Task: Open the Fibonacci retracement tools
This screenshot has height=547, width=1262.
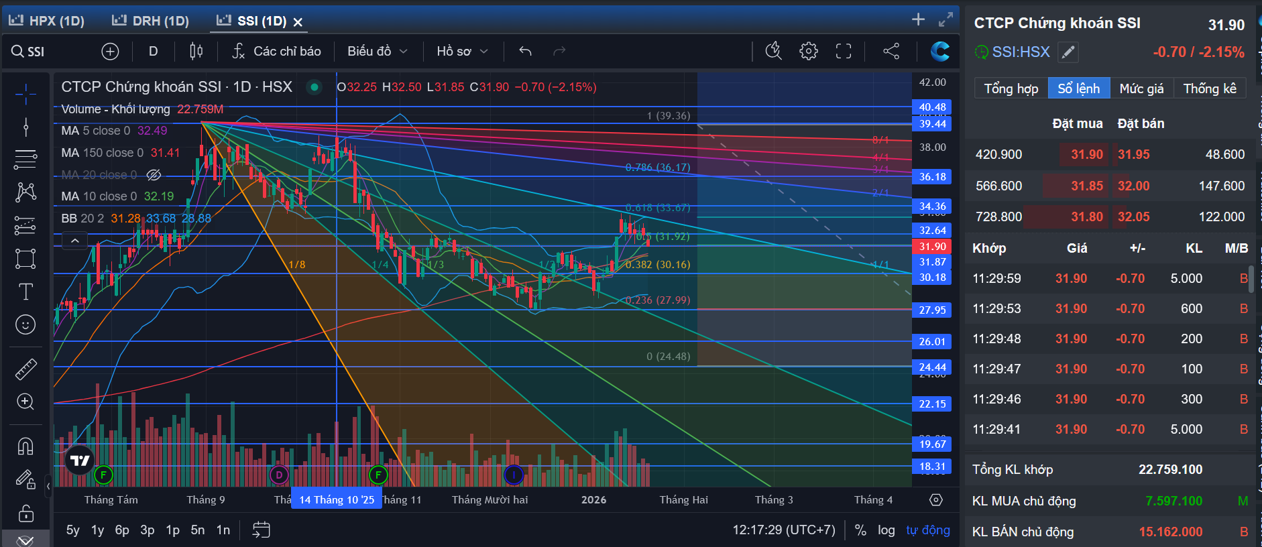Action: [25, 160]
